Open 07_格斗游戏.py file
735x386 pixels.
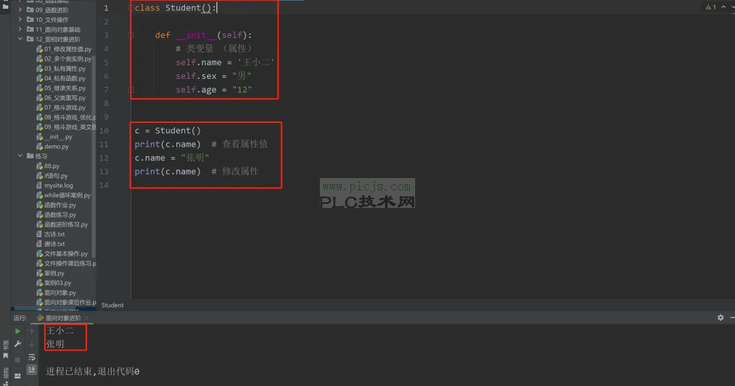click(61, 107)
